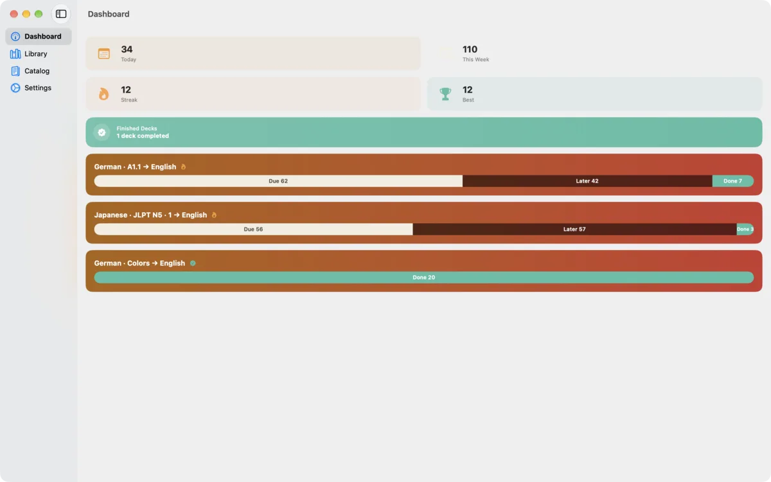
Task: Click completed badge beside German Colors
Action: (193, 263)
